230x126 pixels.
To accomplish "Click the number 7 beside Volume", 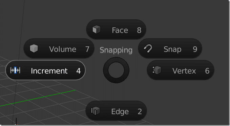I will pyautogui.click(x=87, y=49).
